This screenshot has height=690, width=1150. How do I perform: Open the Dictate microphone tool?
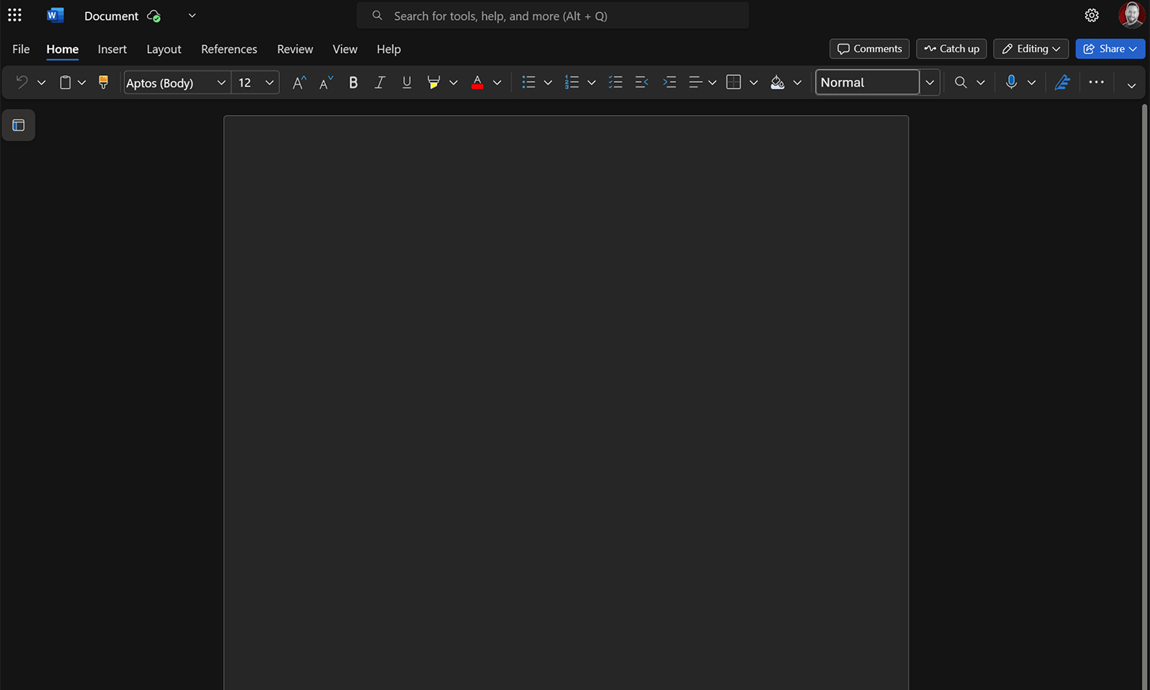pyautogui.click(x=1011, y=82)
